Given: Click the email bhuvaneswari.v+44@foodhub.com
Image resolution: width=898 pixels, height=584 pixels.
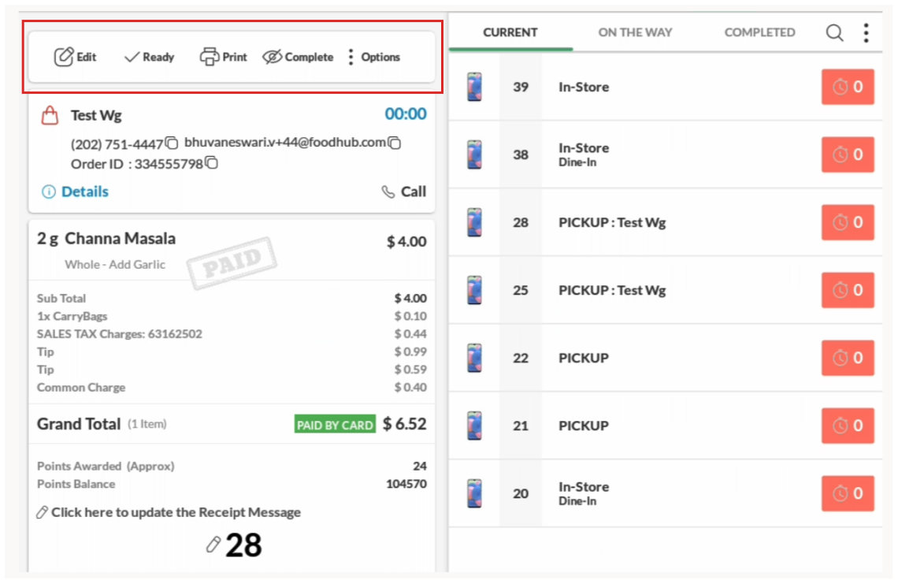Looking at the screenshot, I should click(285, 142).
